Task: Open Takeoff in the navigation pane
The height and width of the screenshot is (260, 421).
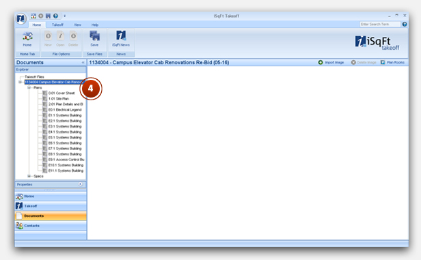Action: click(x=51, y=206)
